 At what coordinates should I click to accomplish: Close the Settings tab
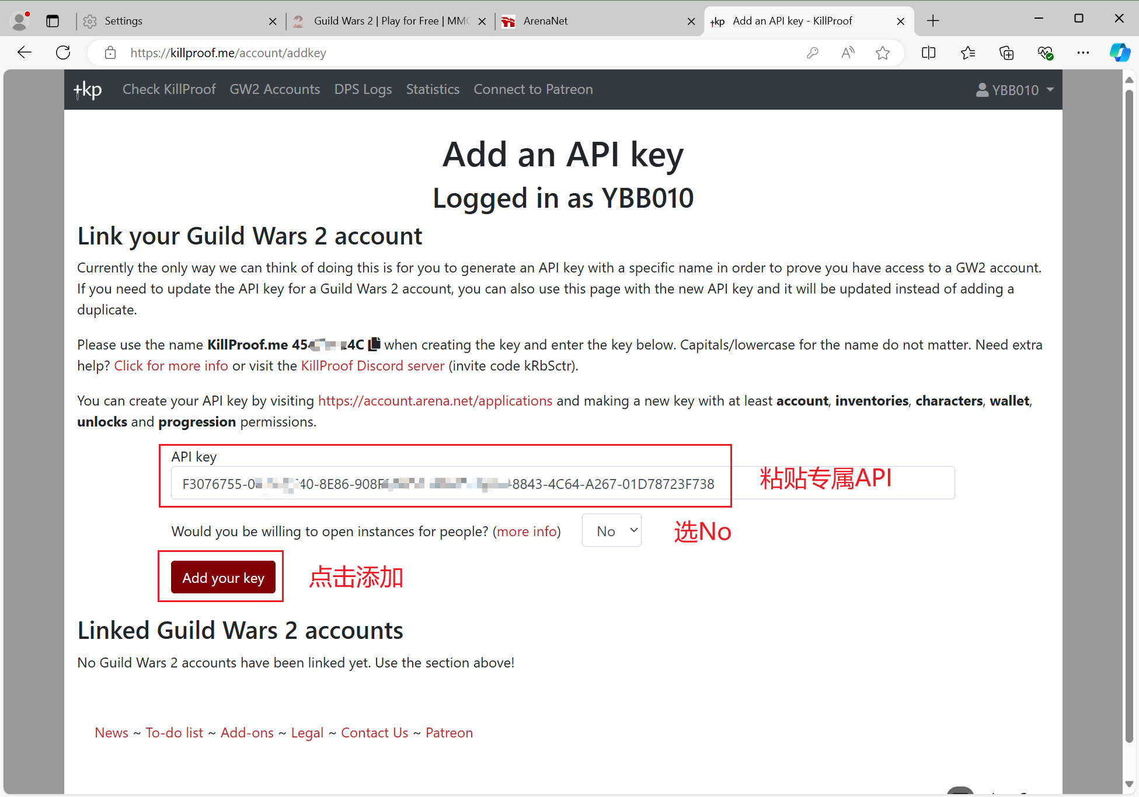click(x=273, y=22)
